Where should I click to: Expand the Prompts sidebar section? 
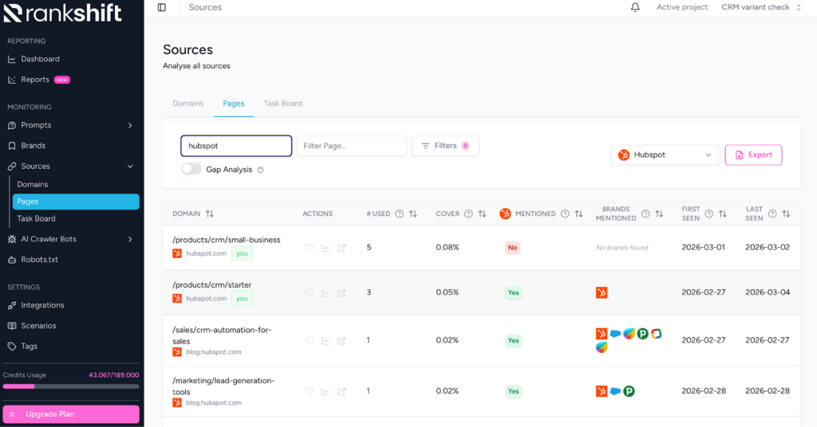[x=130, y=125]
